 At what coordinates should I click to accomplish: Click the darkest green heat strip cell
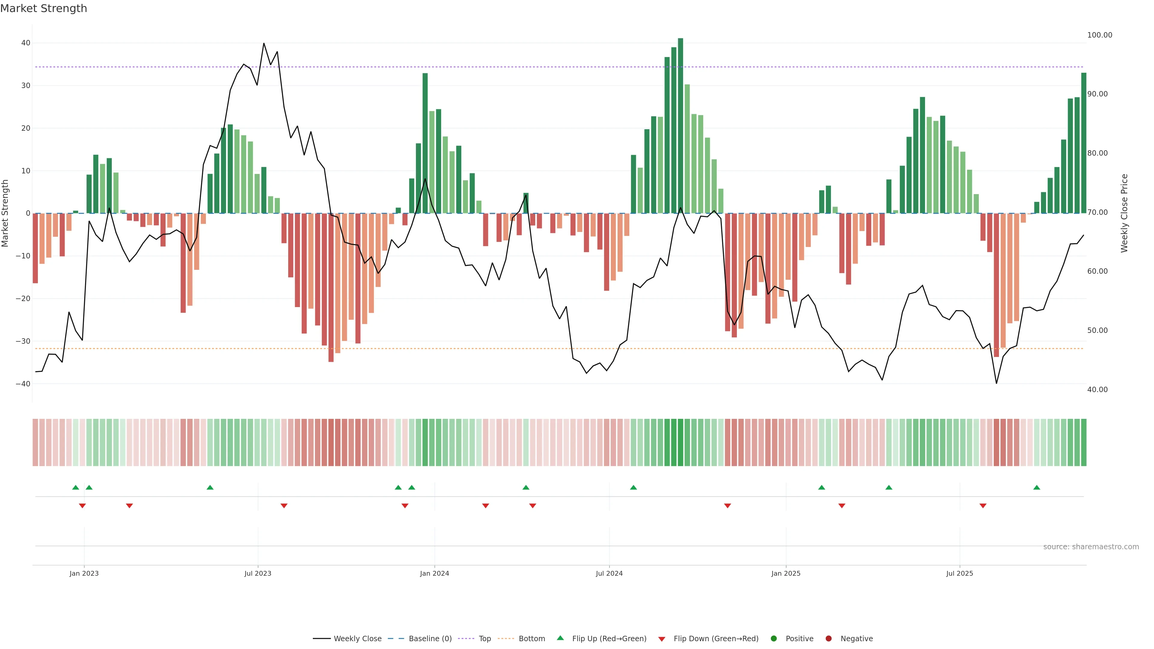click(x=680, y=443)
